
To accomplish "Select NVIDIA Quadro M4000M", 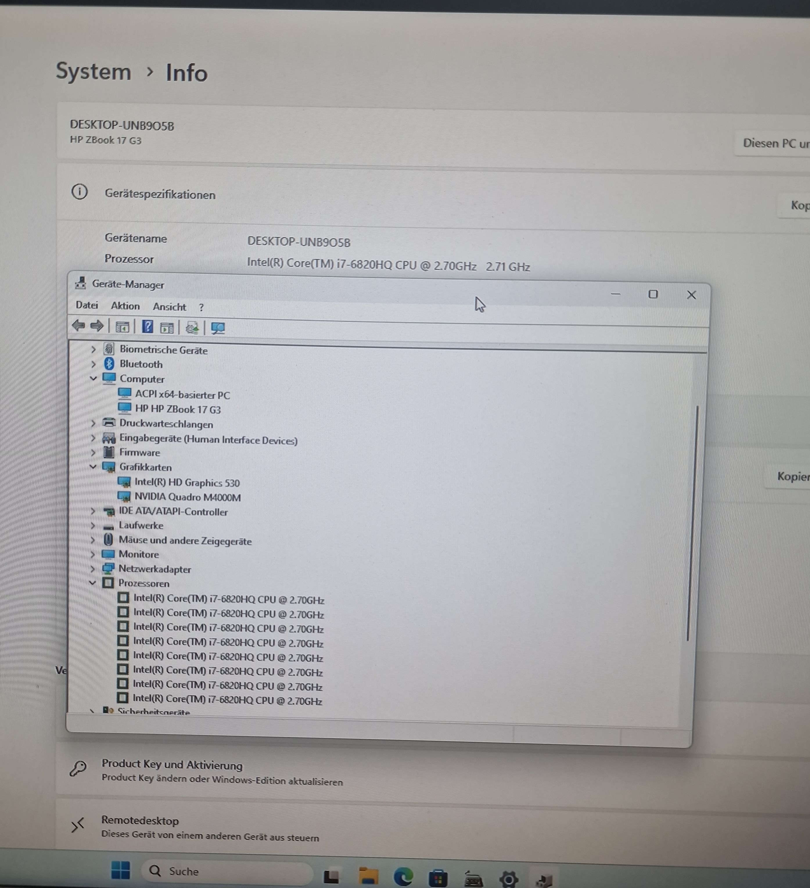I will click(x=188, y=497).
